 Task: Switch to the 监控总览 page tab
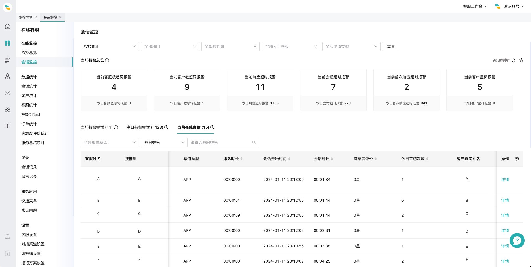(26, 17)
